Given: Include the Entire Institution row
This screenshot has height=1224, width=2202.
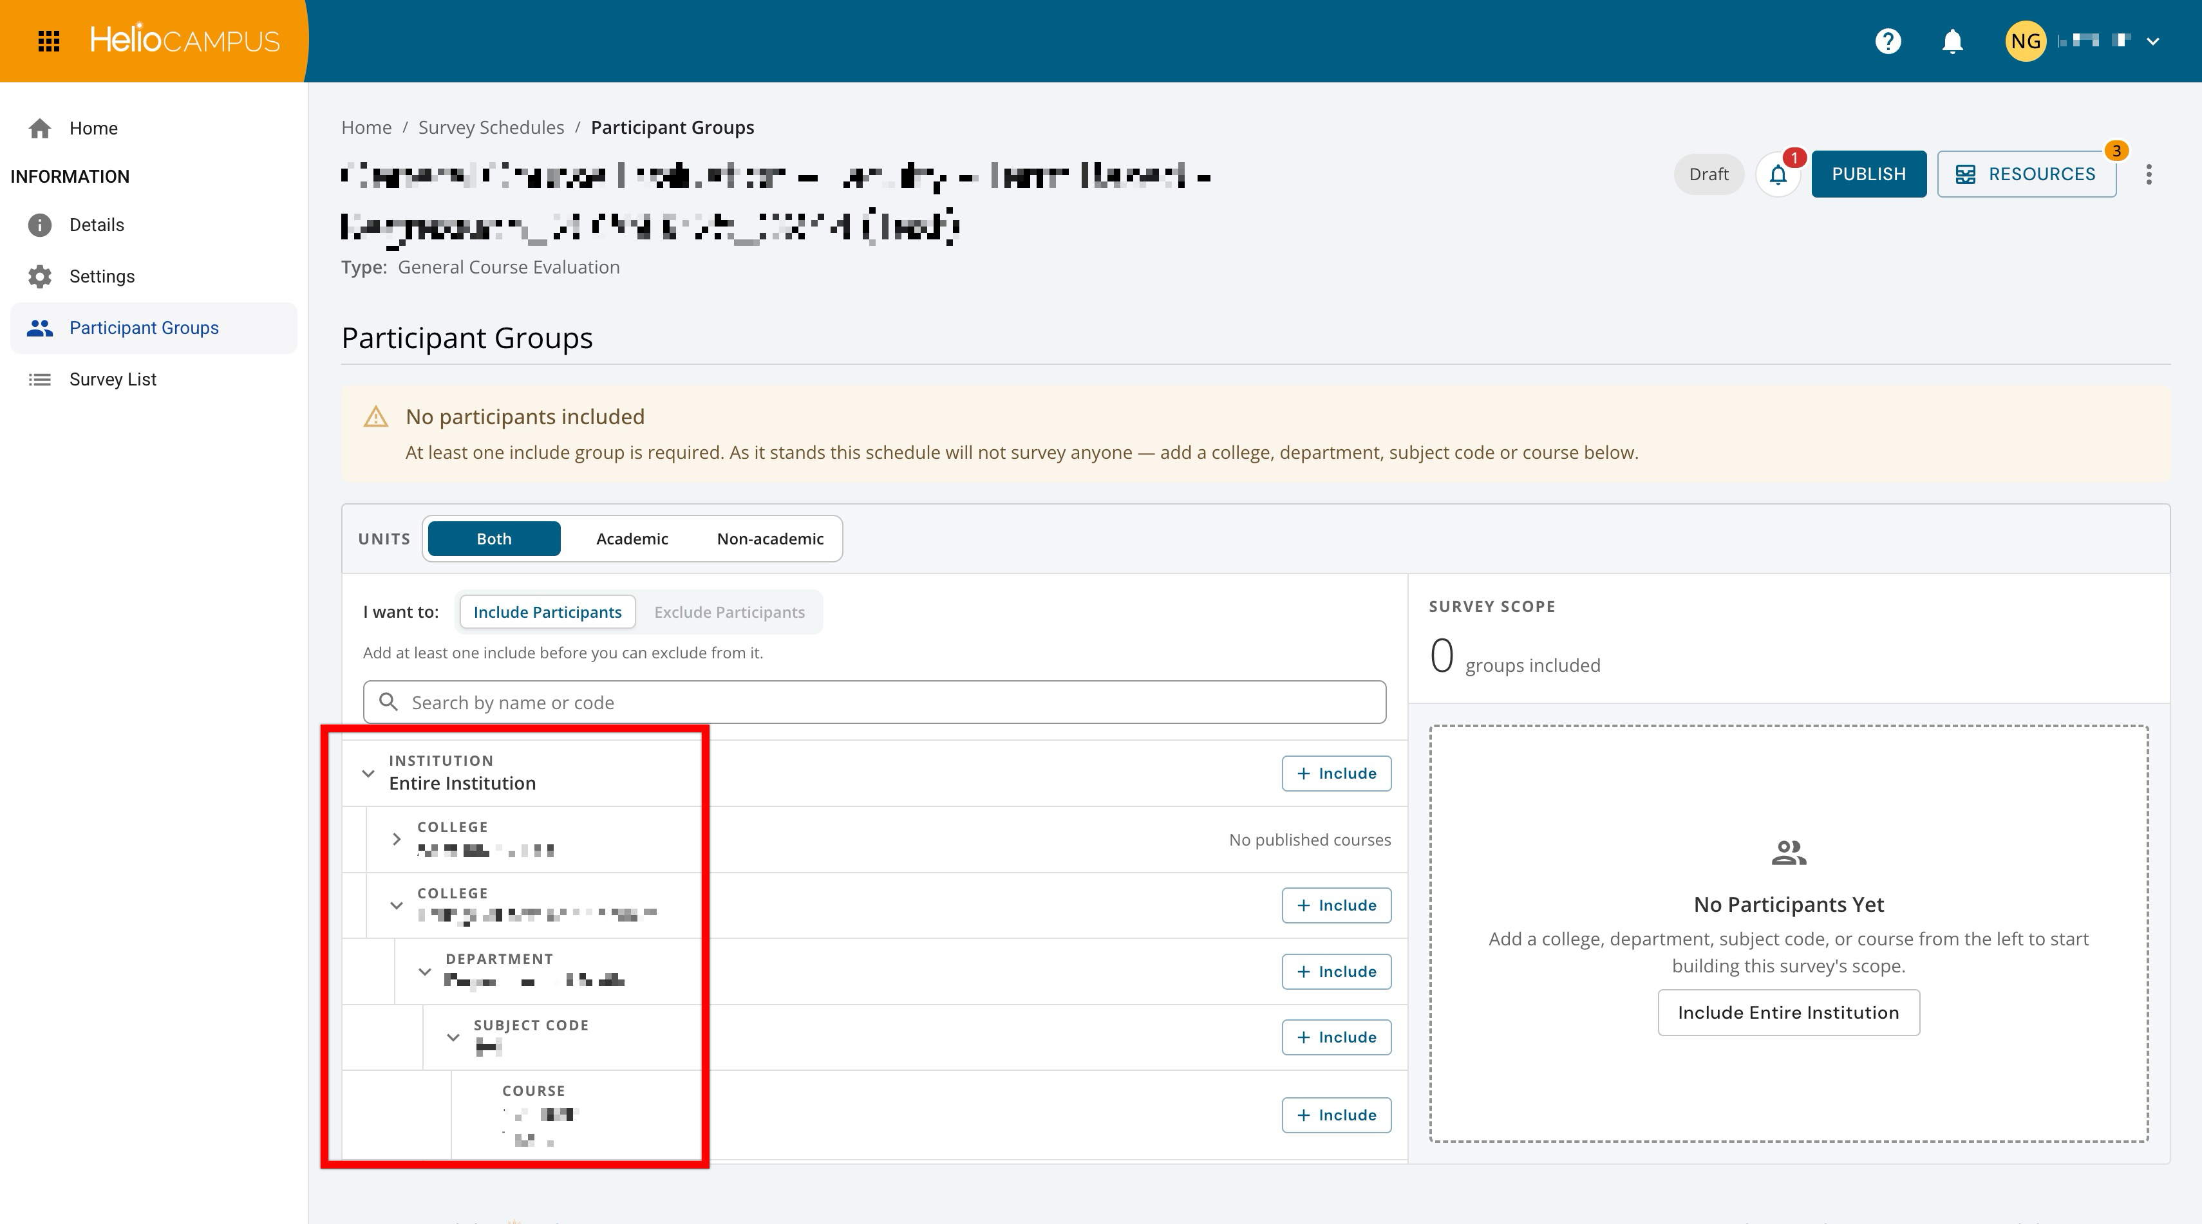Looking at the screenshot, I should click(1336, 773).
